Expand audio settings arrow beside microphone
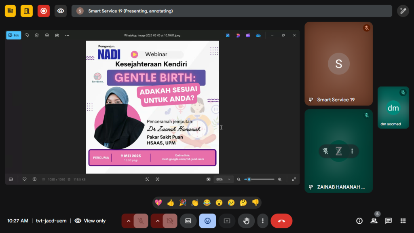 pos(128,221)
